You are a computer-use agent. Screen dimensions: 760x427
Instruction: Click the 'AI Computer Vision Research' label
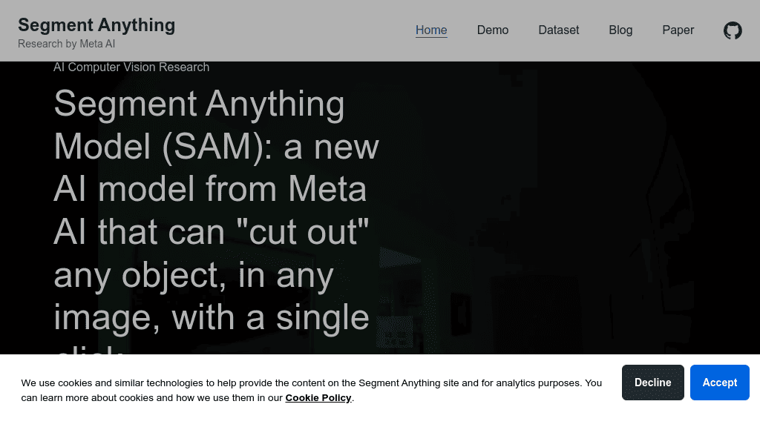(x=131, y=67)
